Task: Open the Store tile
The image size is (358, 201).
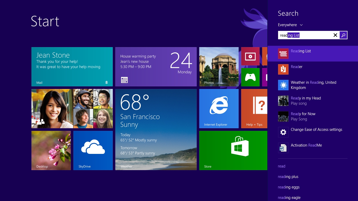Action: [x=233, y=150]
